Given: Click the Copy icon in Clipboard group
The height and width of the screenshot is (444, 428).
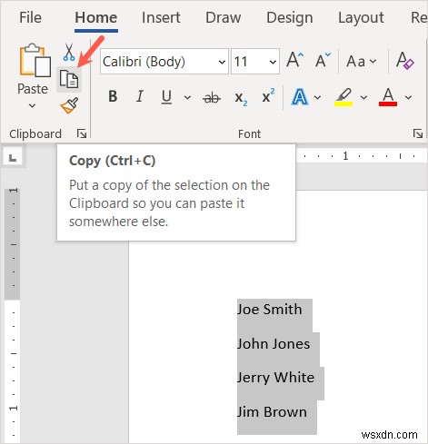Looking at the screenshot, I should [x=69, y=79].
